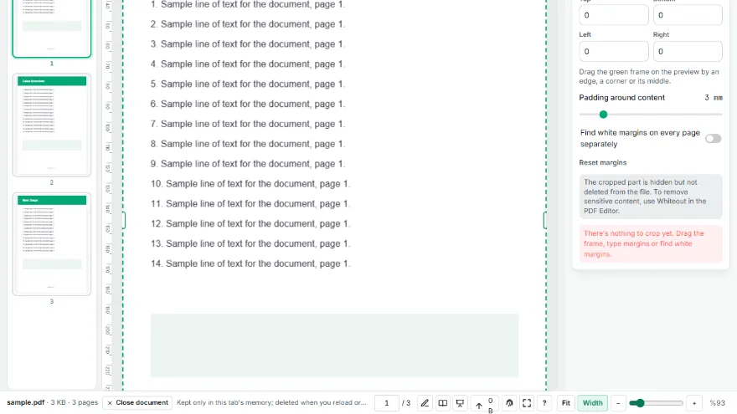
Task: Zoom out with the minus button
Action: [x=618, y=403]
